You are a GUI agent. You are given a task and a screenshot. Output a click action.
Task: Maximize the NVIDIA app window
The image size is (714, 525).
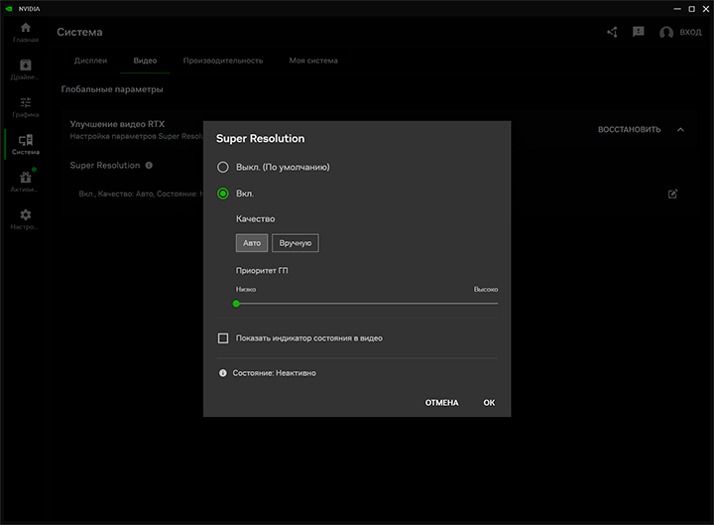[692, 9]
